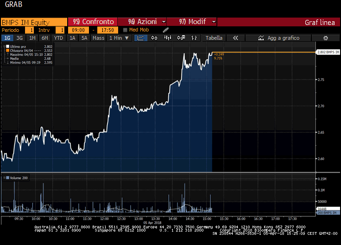Screen dimensions: 341x245
Task: Select the YTD period tab
Action: tap(58, 38)
